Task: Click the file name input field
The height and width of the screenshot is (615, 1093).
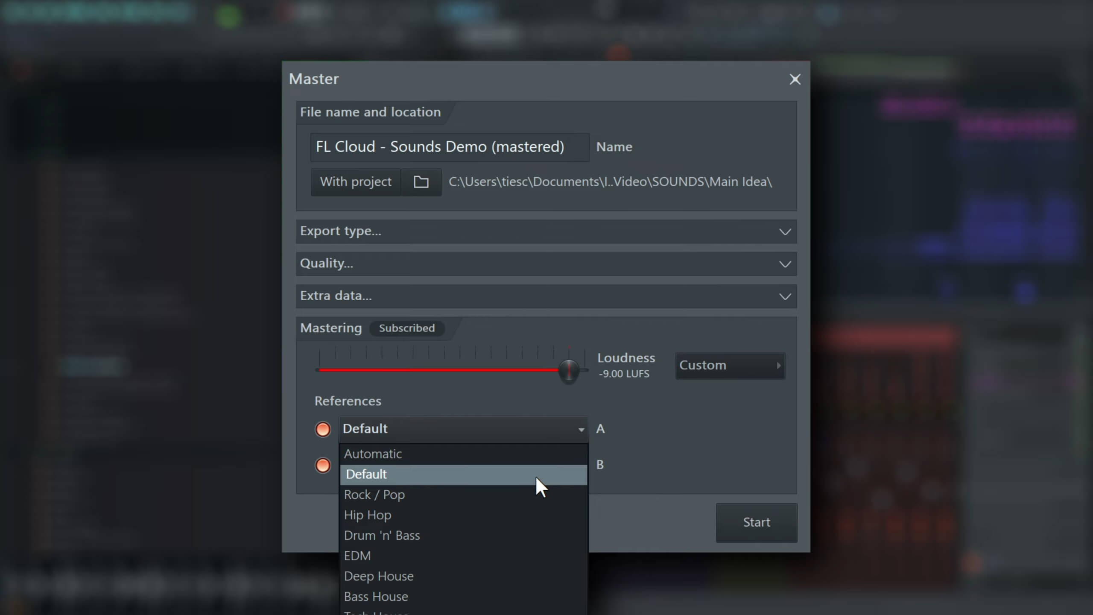Action: (x=449, y=147)
